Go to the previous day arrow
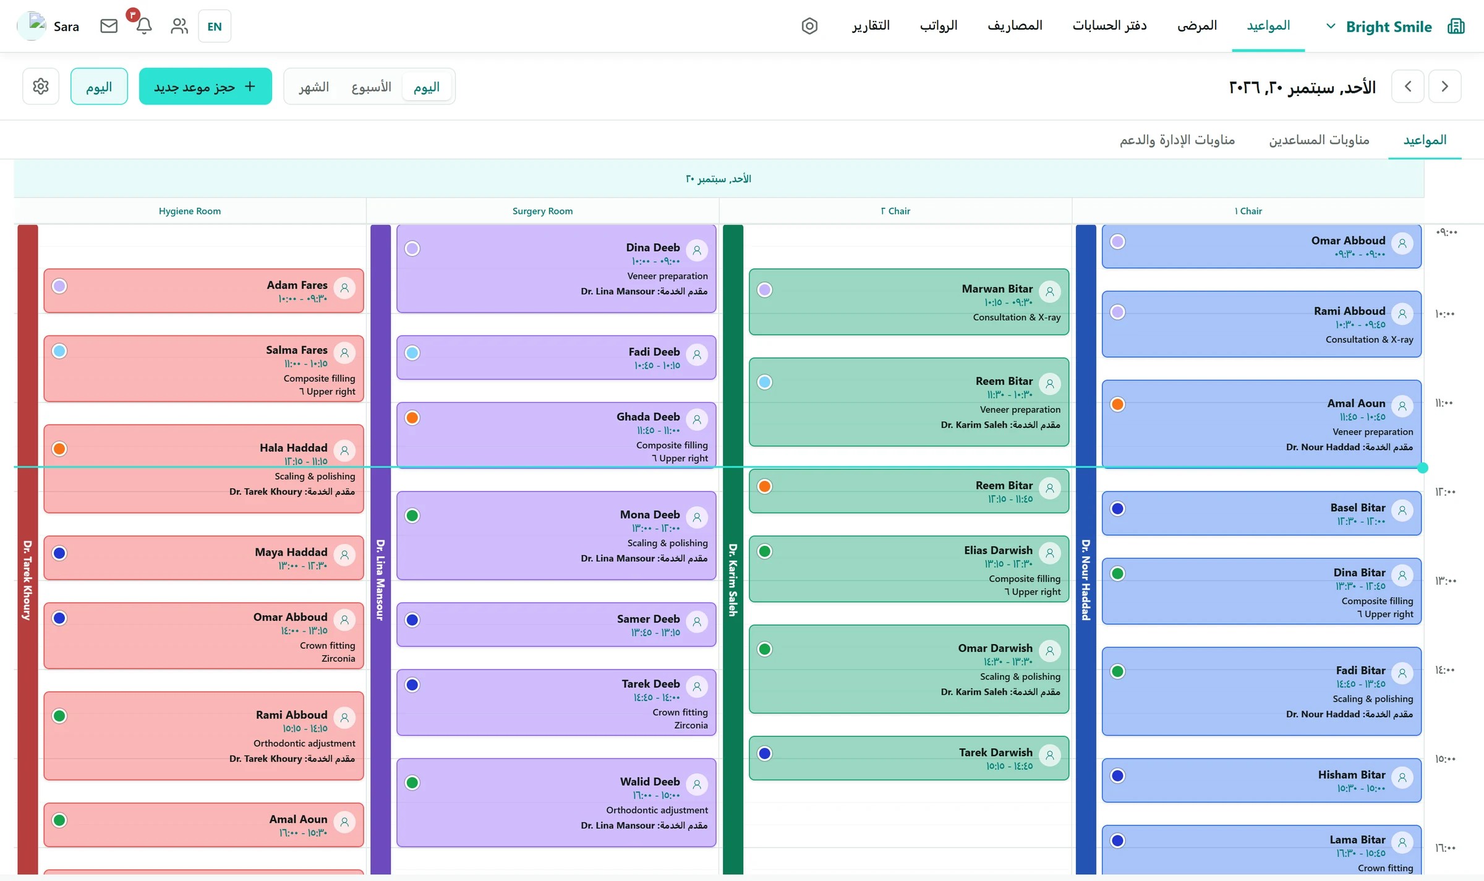This screenshot has height=881, width=1484. [x=1445, y=86]
